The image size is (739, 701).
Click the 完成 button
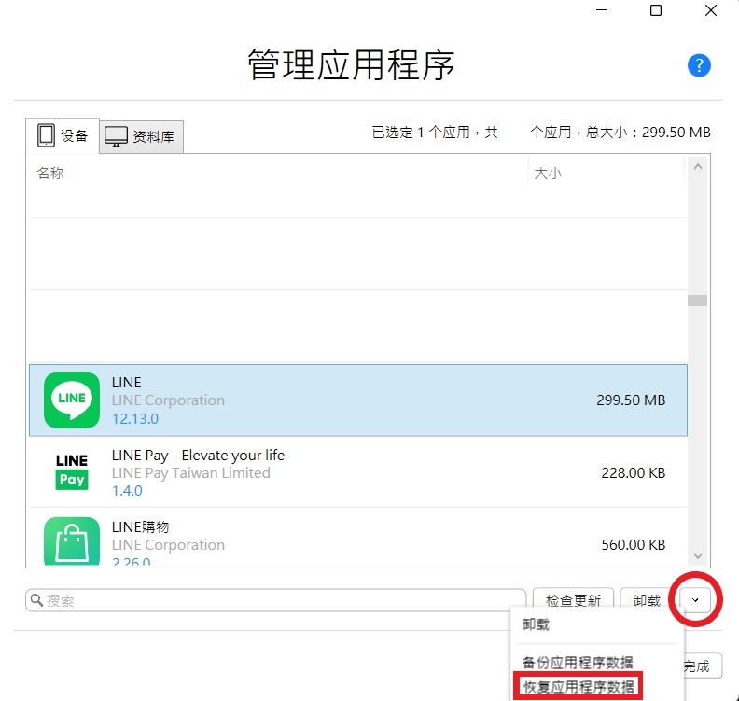[697, 666]
